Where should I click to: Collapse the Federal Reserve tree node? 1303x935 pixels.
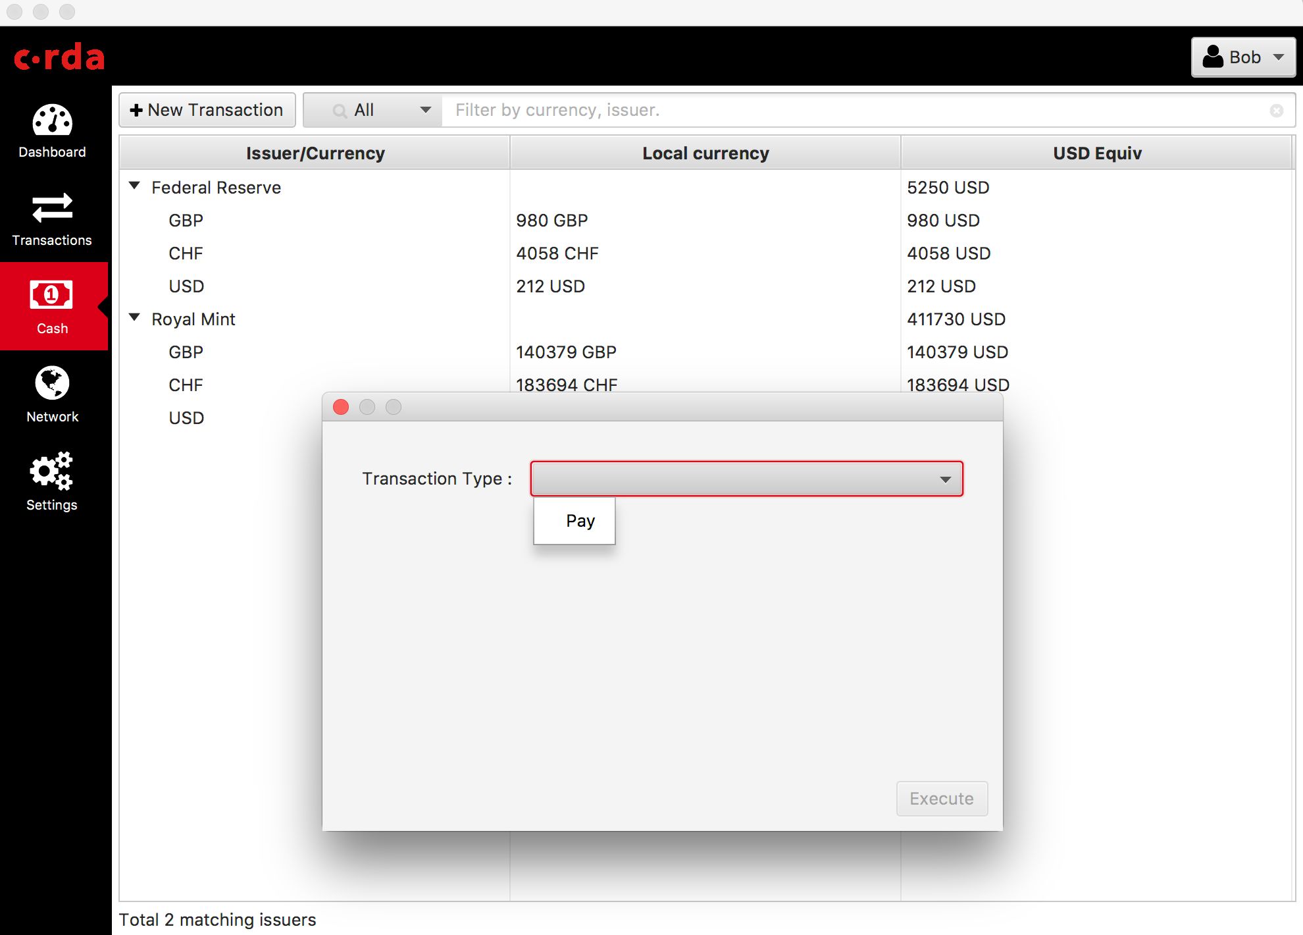[135, 186]
